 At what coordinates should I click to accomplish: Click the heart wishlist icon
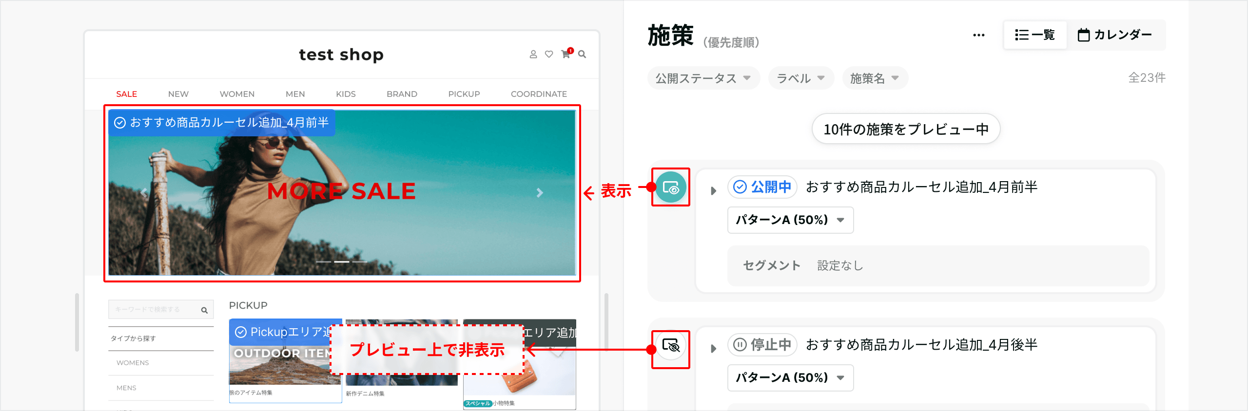[x=549, y=55]
